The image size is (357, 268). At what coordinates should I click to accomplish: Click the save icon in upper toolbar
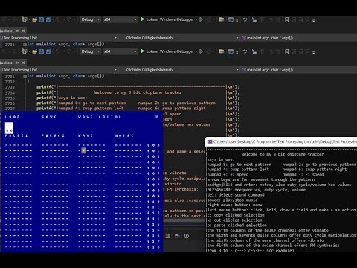click(x=42, y=19)
